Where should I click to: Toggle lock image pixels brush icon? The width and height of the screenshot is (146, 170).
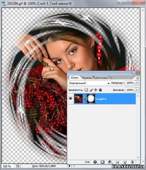91,90
